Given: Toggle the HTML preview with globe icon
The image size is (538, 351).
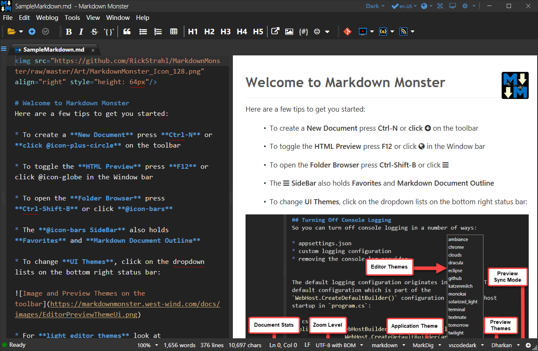Looking at the screenshot, I should (425, 6).
